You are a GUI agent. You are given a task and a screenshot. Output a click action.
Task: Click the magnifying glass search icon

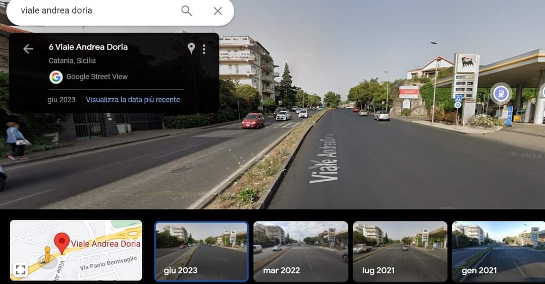point(187,11)
